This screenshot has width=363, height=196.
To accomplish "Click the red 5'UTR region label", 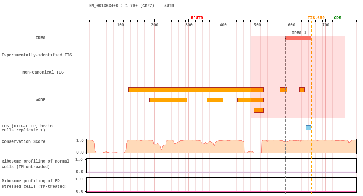I will 197,18.
